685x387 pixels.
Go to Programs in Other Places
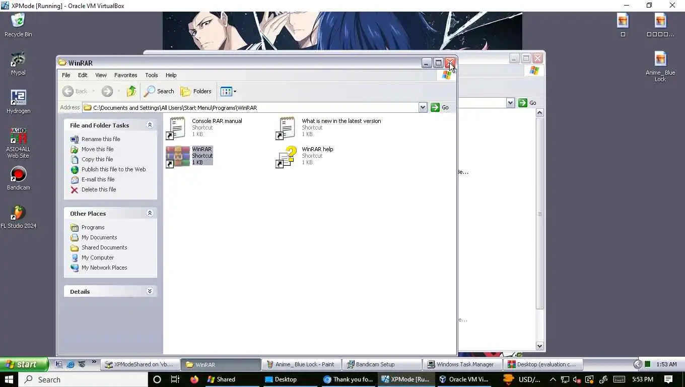click(x=93, y=227)
